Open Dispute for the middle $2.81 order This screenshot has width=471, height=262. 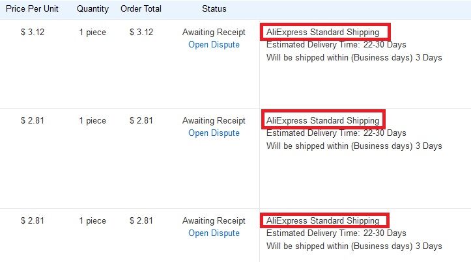[x=214, y=133]
